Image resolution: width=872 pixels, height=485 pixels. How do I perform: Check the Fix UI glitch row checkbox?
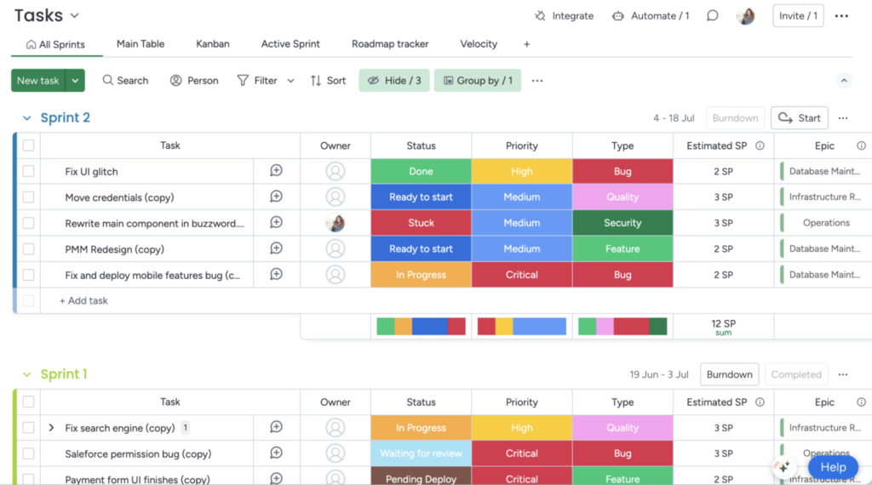click(x=28, y=171)
